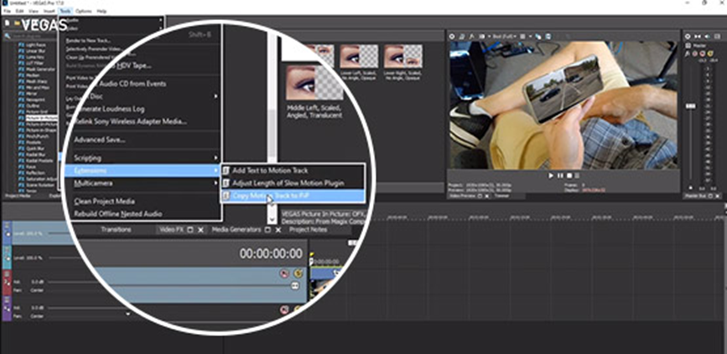The width and height of the screenshot is (727, 354).
Task: Choose Advanced Save in Tools menu
Action: (x=100, y=139)
